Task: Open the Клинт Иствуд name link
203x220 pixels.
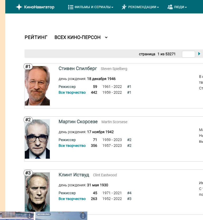Action: coord(74,175)
